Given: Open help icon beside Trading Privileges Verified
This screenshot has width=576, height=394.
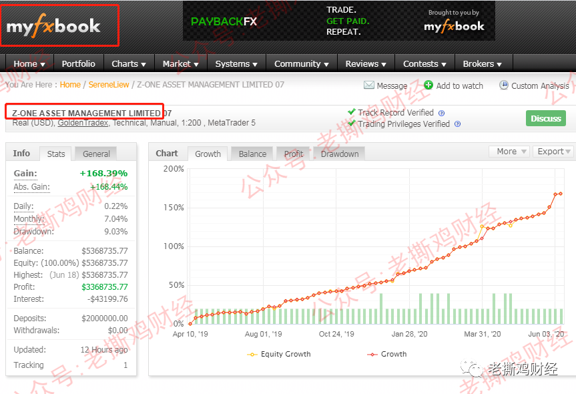Looking at the screenshot, I should [457, 124].
